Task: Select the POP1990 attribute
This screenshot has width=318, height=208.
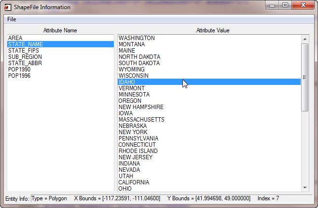Action: pyautogui.click(x=60, y=69)
